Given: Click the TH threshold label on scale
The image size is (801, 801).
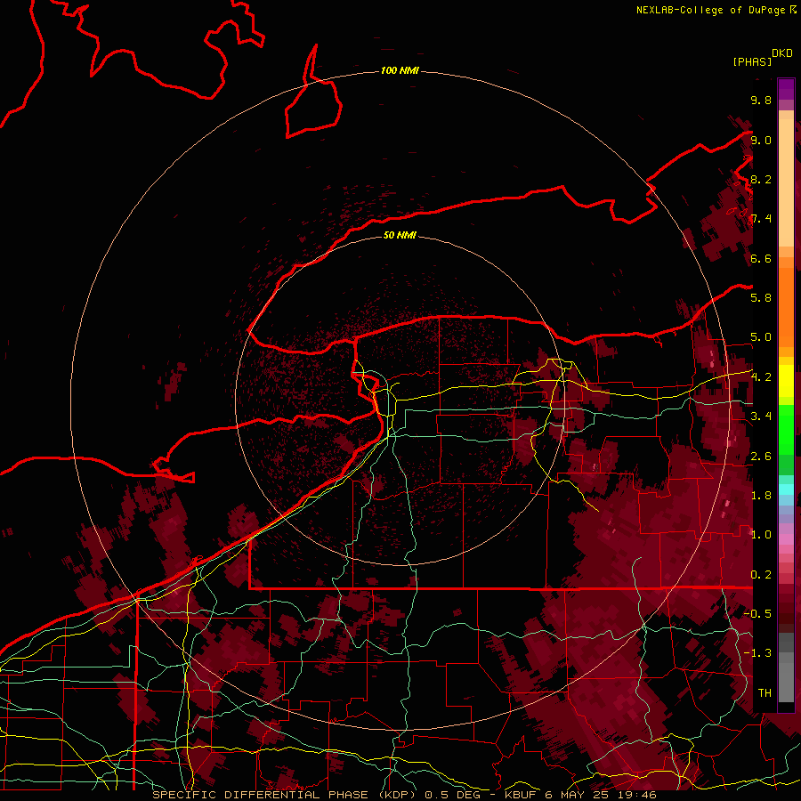Looking at the screenshot, I should 765,693.
